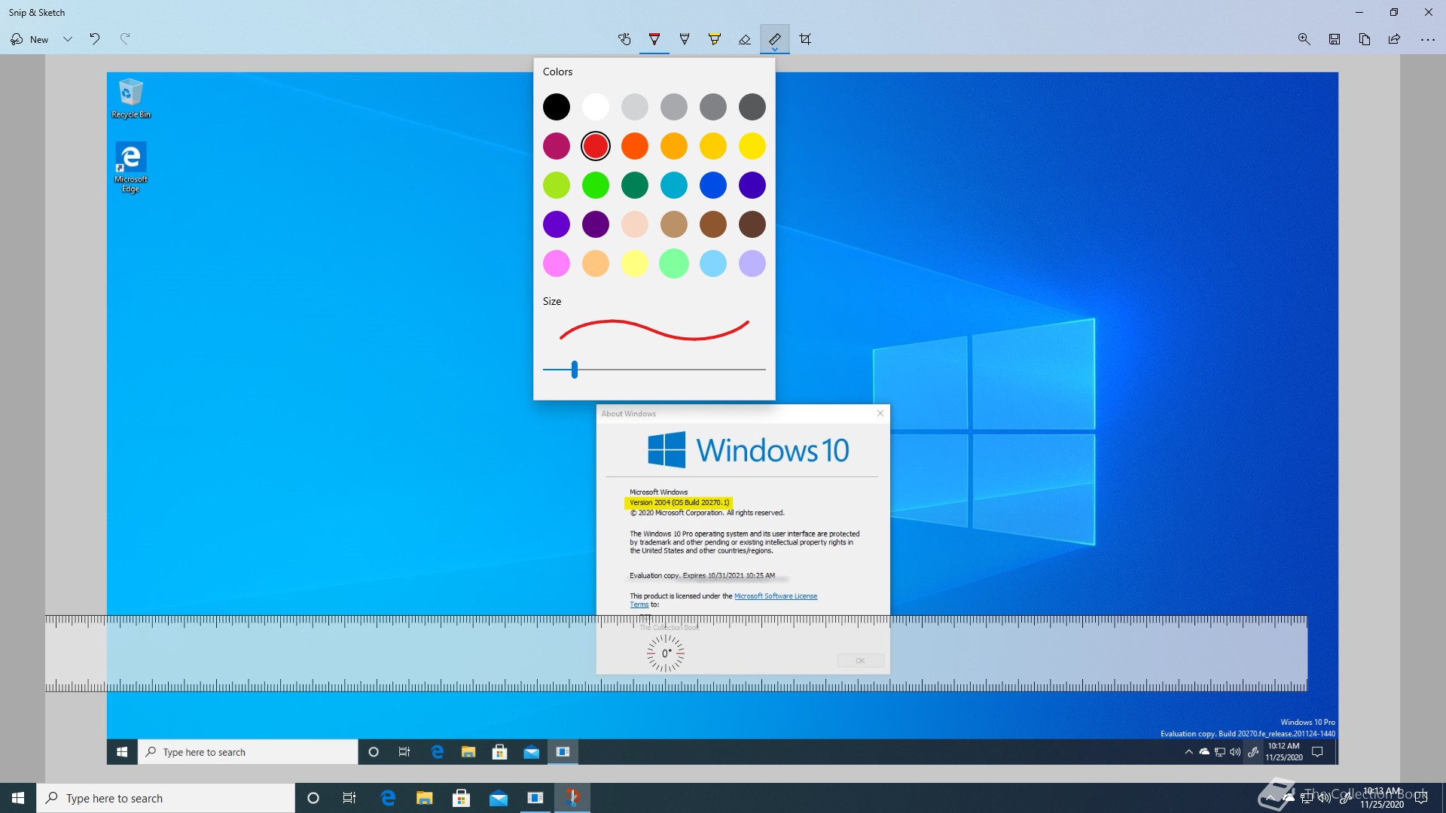Pick the pastel mint green swatch

674,263
